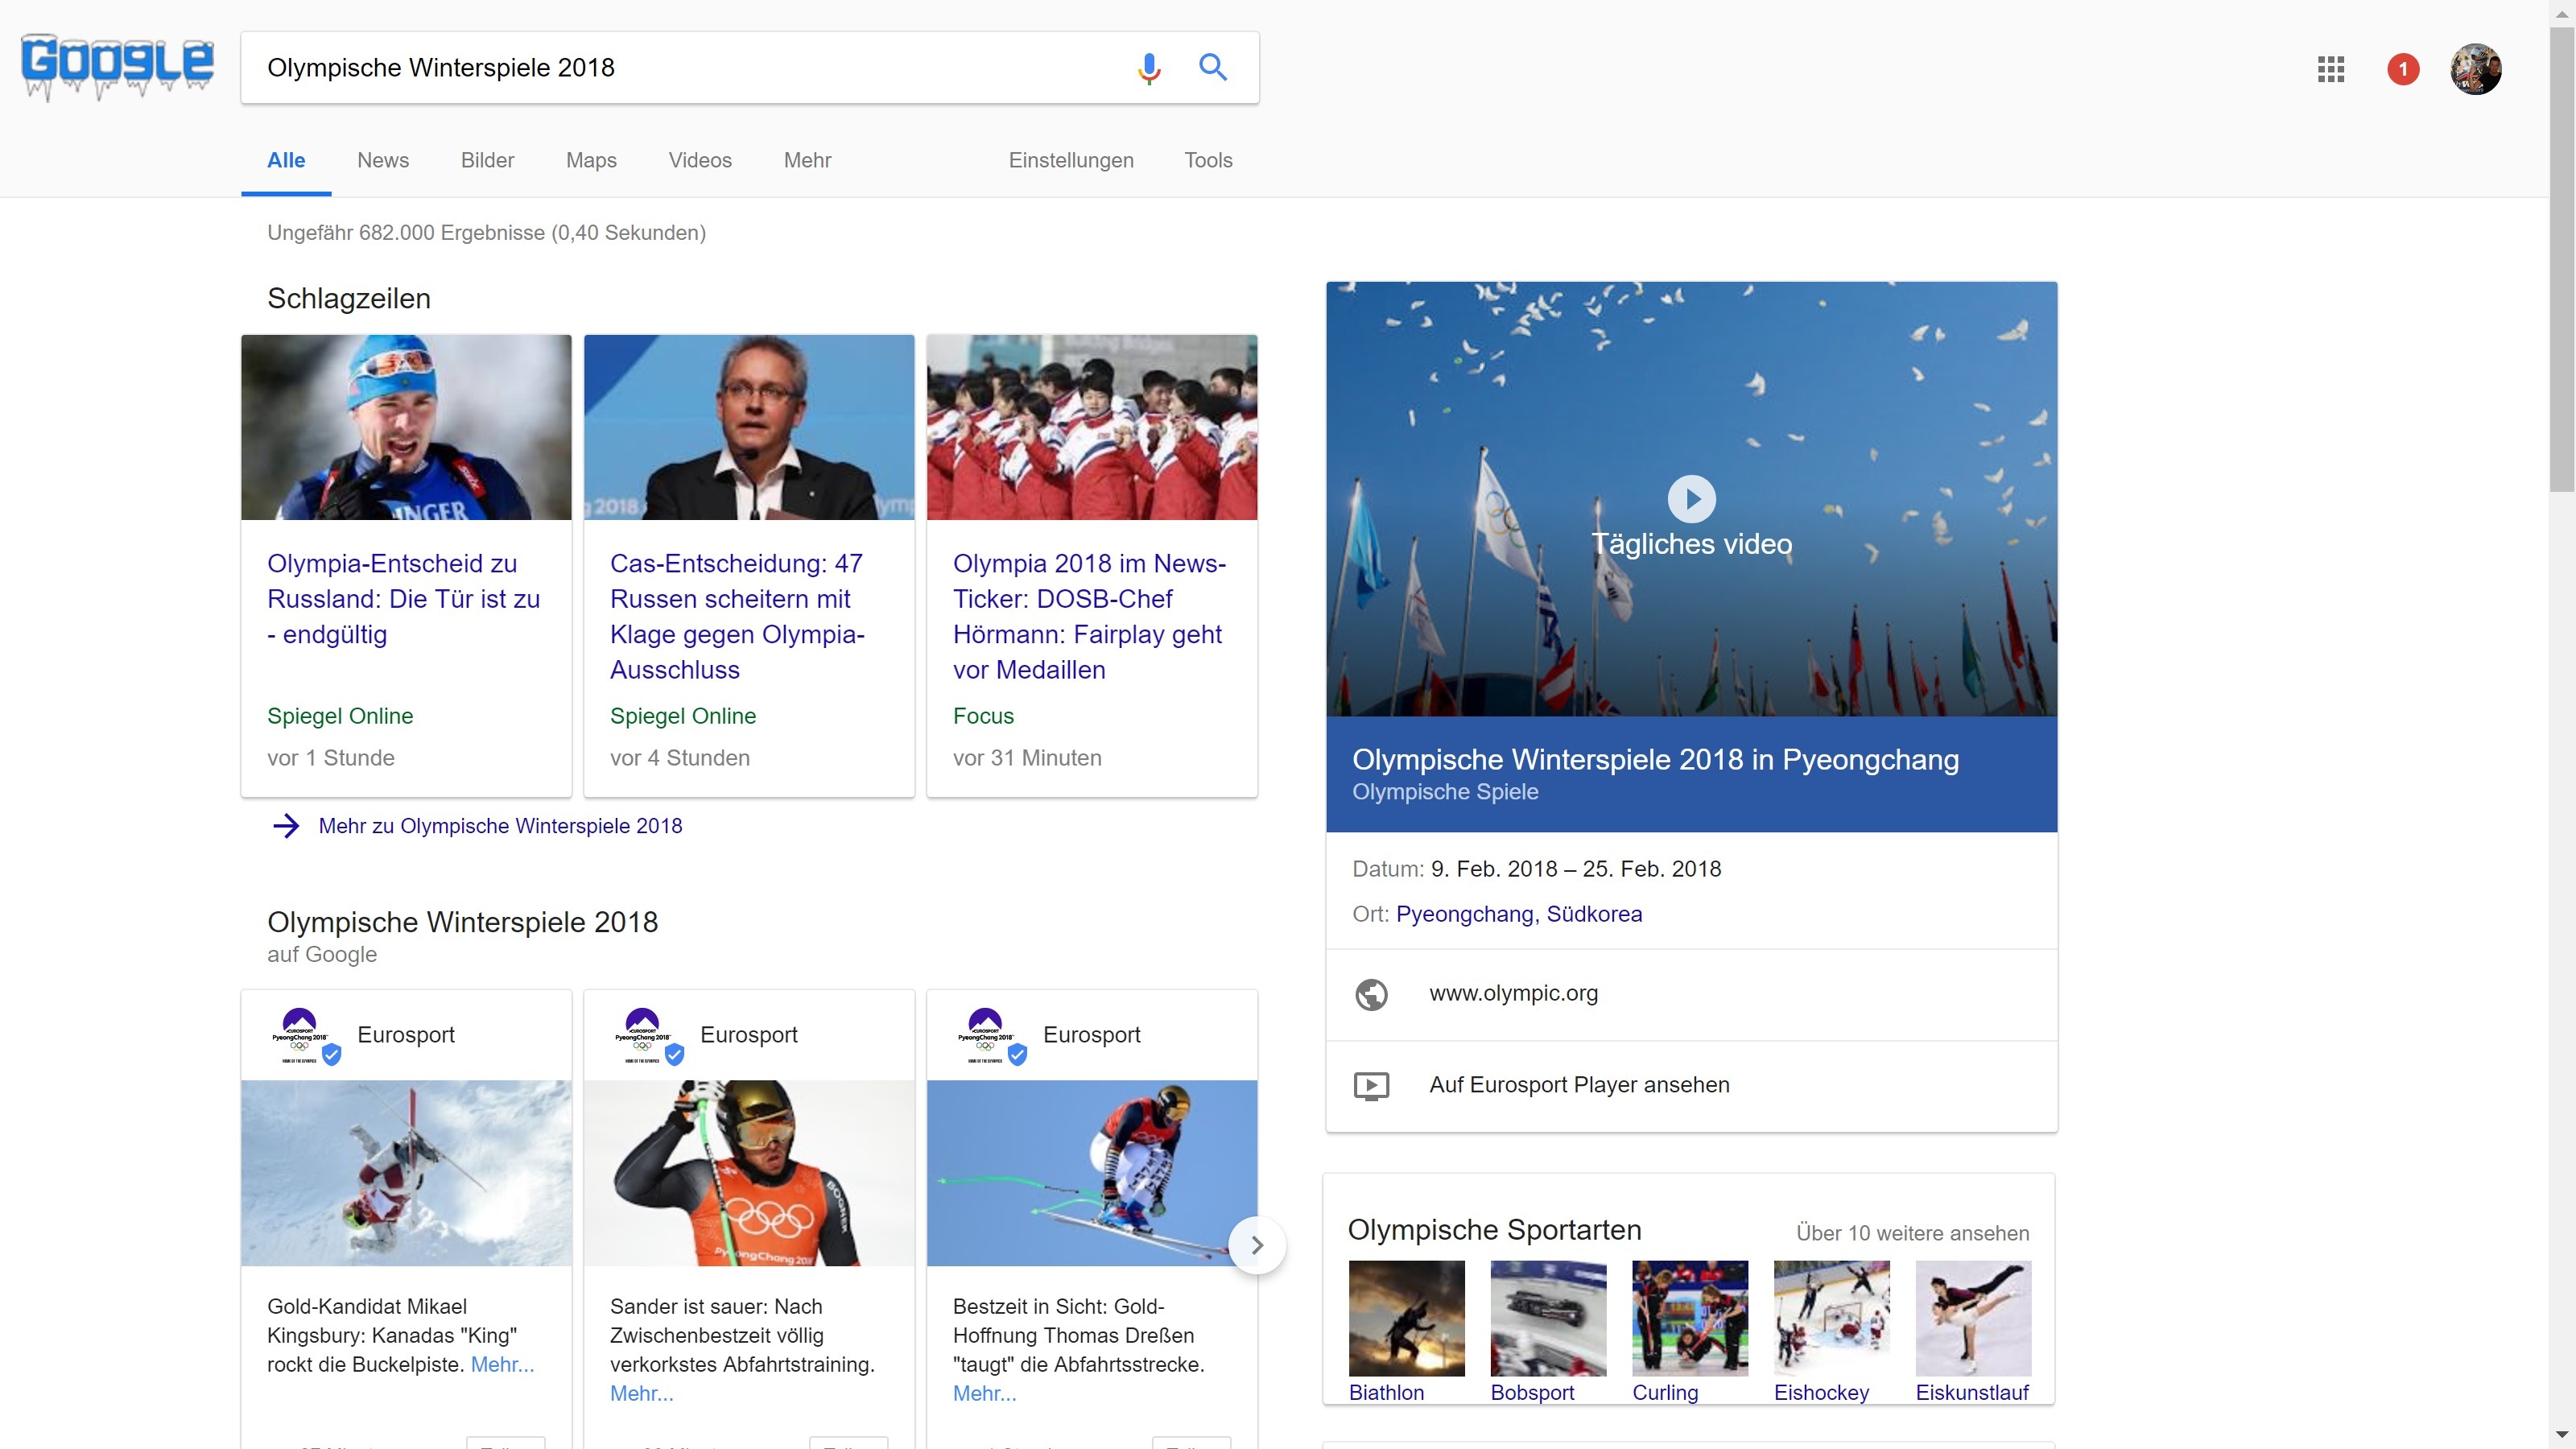
Task: Select the Biathlon sport thumbnail
Action: pos(1406,1318)
